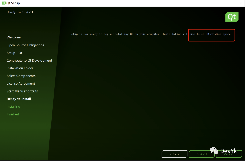
Task: Select the Finished step
Action: [x=13, y=114]
